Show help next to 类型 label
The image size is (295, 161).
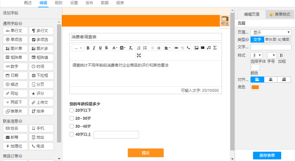[247, 39]
